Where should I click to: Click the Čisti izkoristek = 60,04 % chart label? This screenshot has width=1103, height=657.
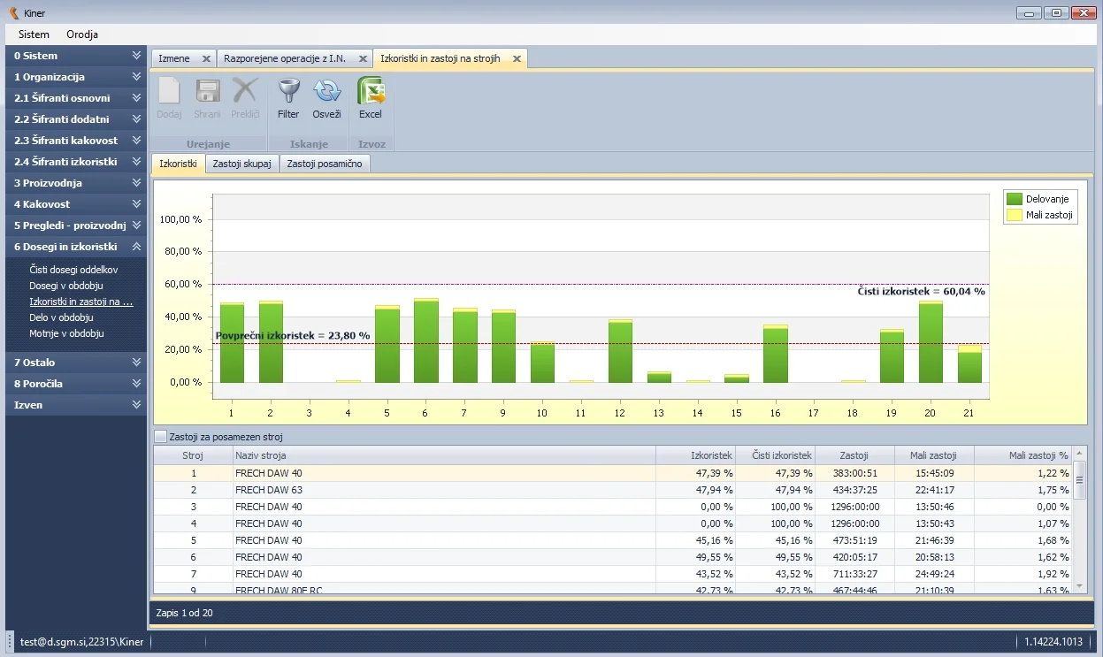[x=921, y=291]
